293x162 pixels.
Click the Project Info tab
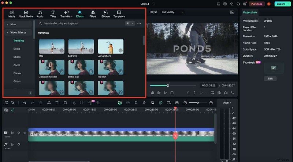point(250,12)
